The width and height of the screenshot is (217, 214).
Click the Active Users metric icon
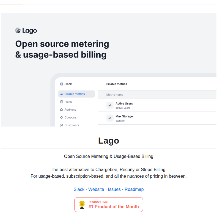pyautogui.click(x=110, y=105)
